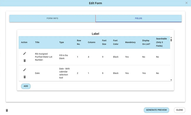The width and height of the screenshot is (191, 115).
Task: Edit the RSI Assigned Purified Water row
Action: coord(25,53)
